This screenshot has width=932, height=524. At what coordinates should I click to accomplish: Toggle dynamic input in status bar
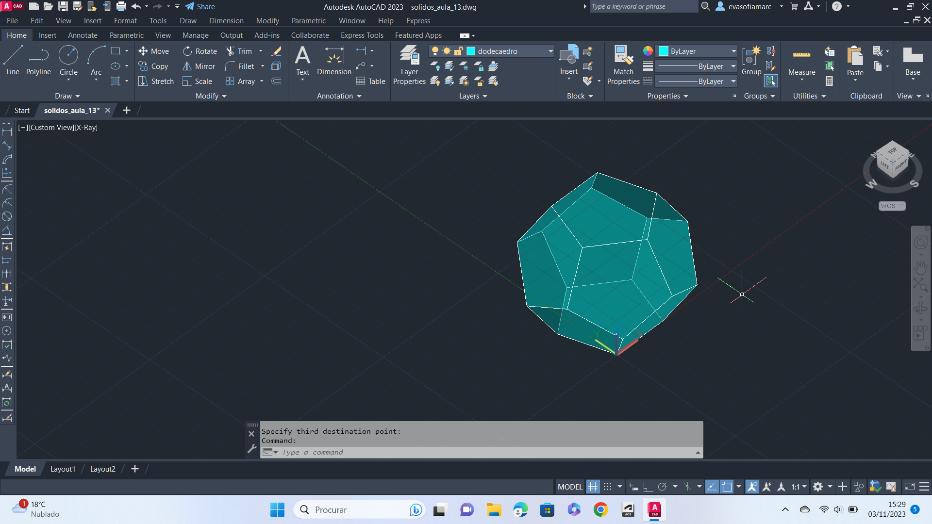pos(633,487)
